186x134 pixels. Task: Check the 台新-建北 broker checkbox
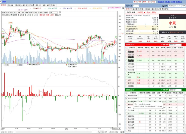click(x=126, y=64)
